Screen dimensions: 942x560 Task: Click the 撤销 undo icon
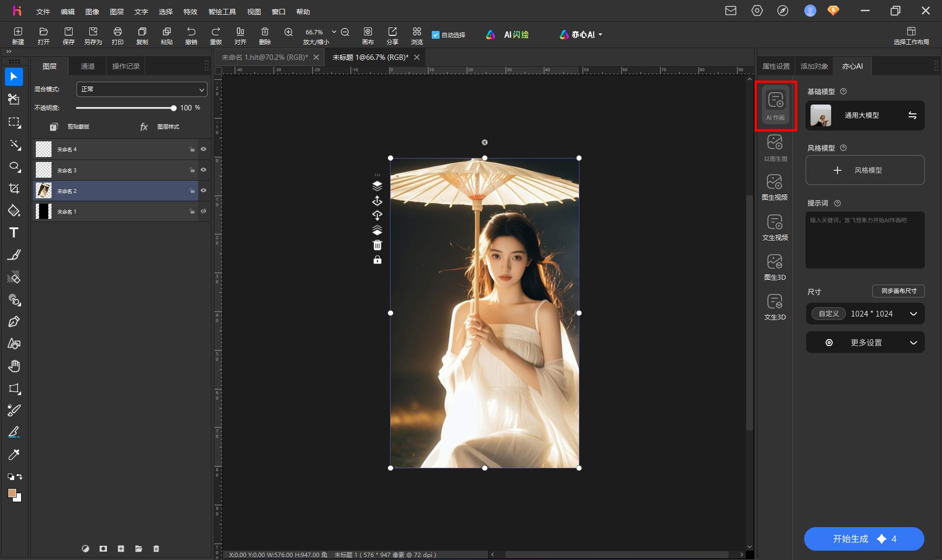point(191,31)
